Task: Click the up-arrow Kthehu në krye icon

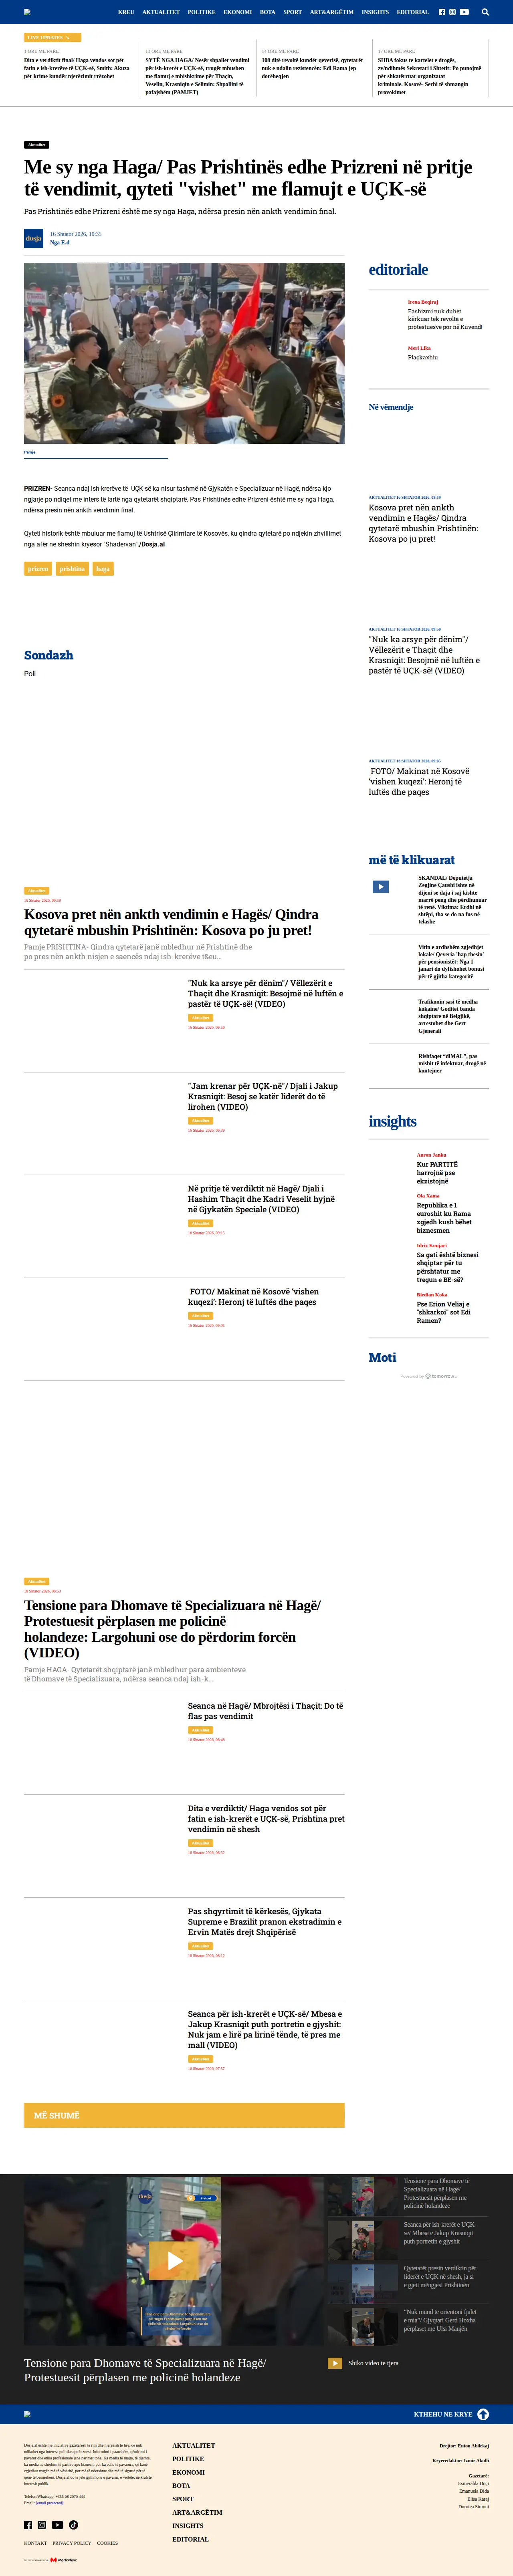Action: click(x=483, y=2414)
